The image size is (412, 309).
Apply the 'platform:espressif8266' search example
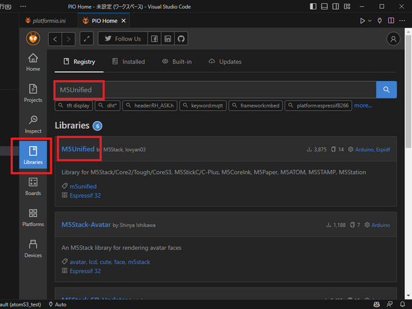pyautogui.click(x=319, y=106)
